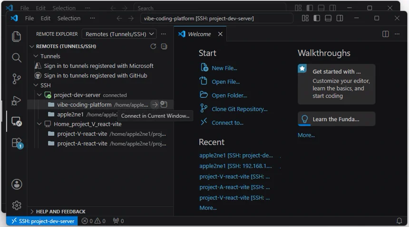Image resolution: width=409 pixels, height=227 pixels.
Task: Click More... under Recent list
Action: click(x=208, y=208)
